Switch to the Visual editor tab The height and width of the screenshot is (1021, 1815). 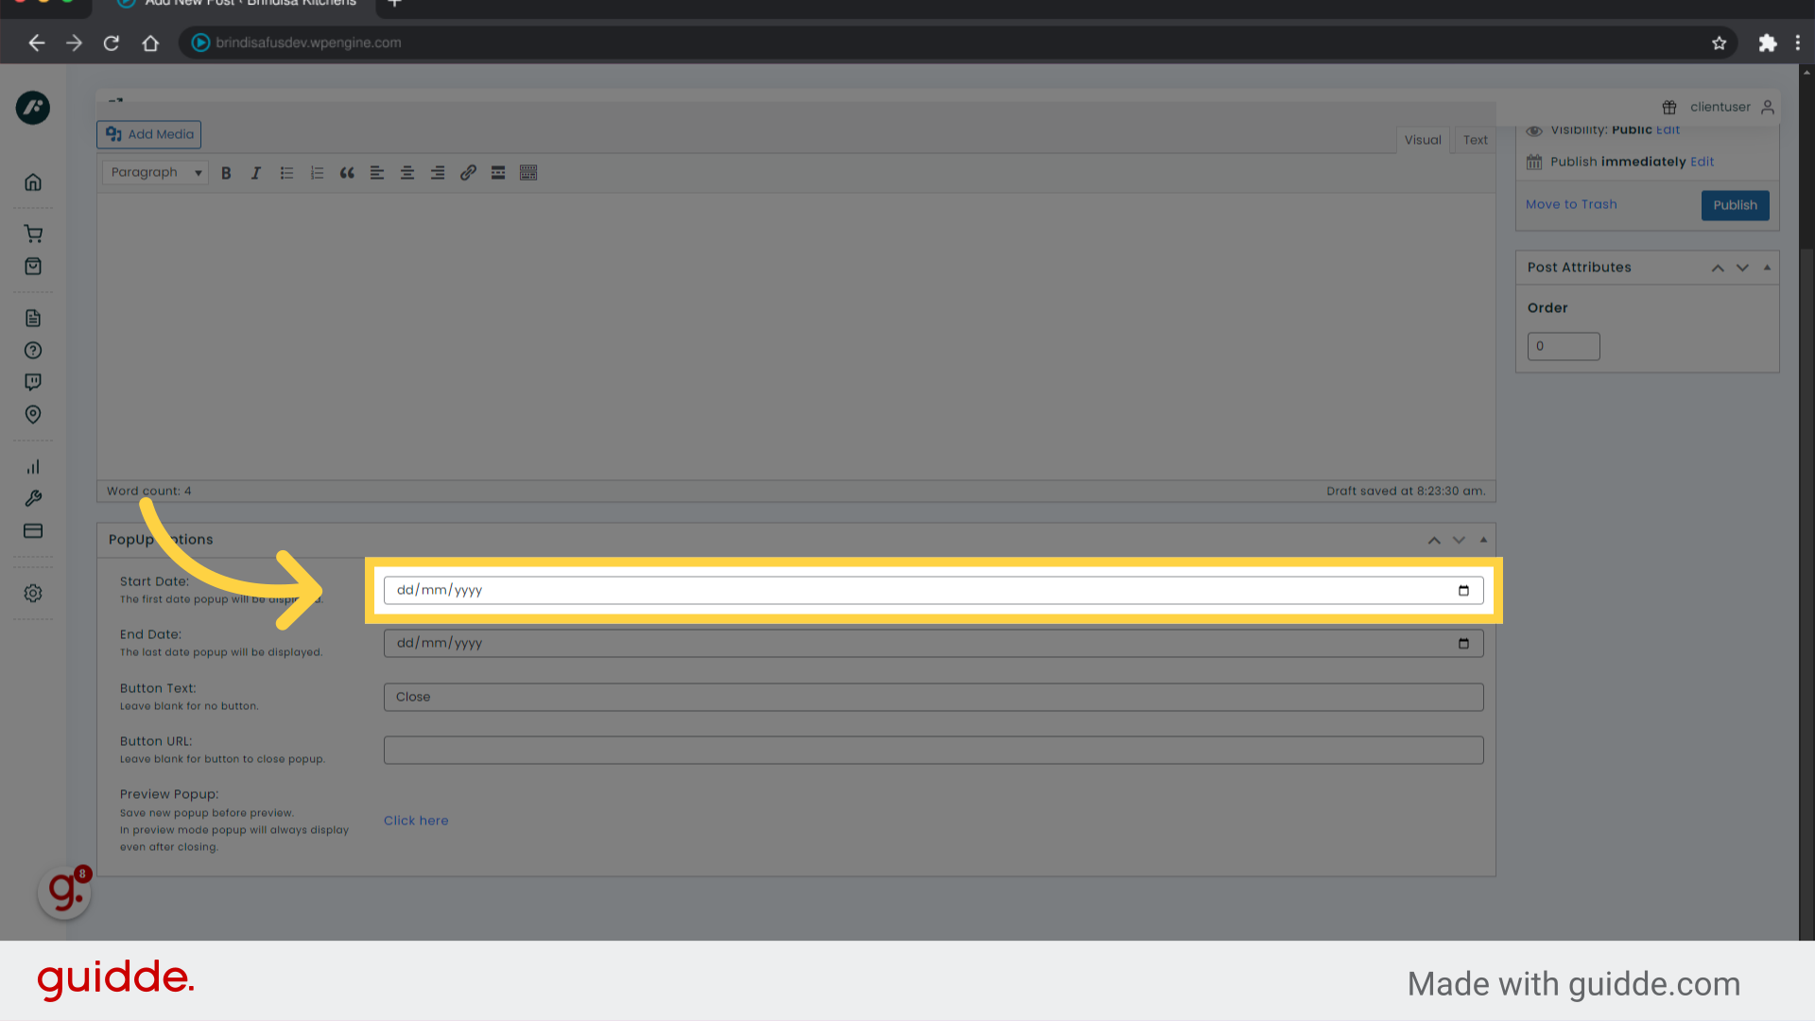click(x=1422, y=140)
